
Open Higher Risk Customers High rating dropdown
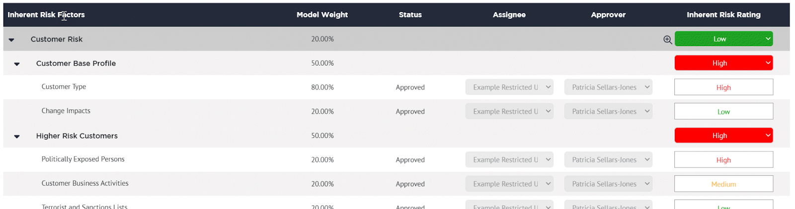click(x=723, y=136)
